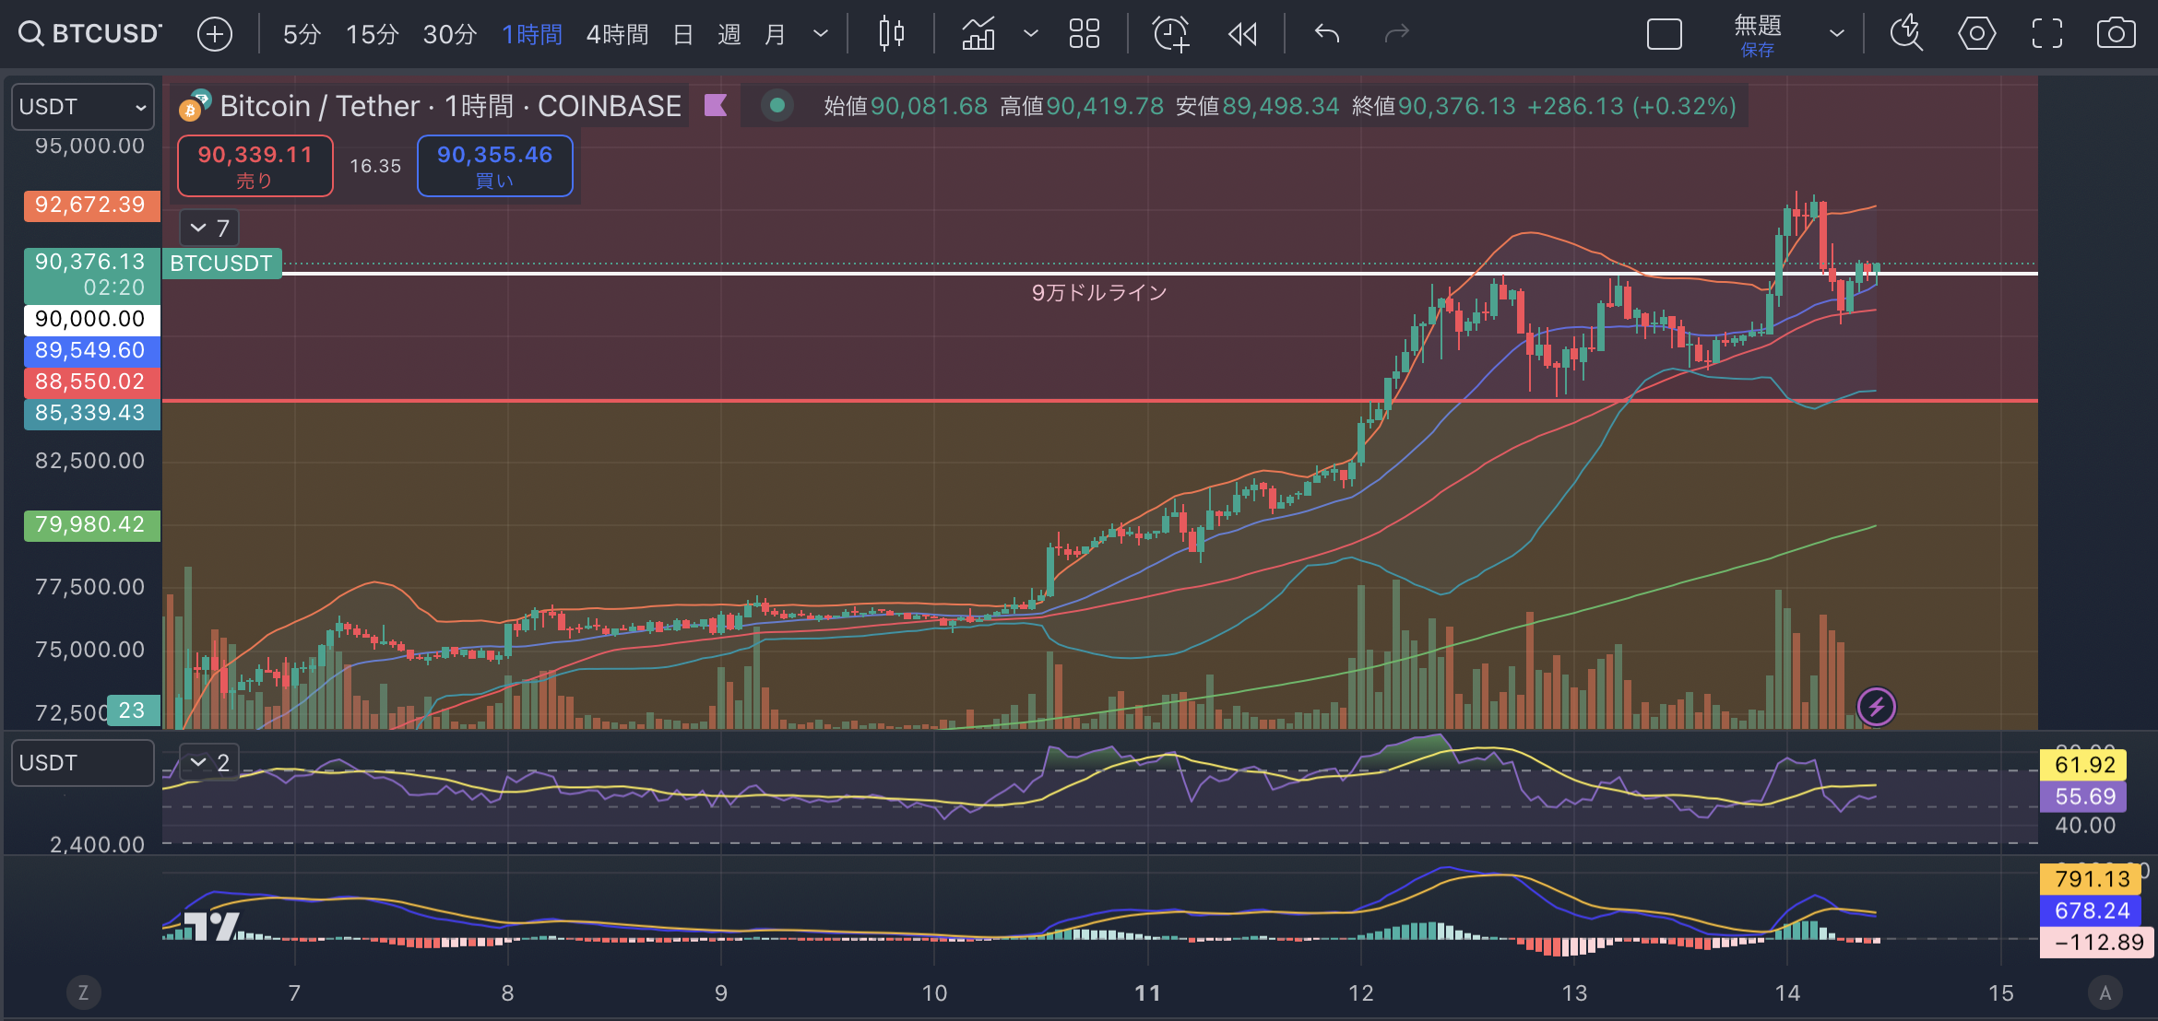Start bar replay with the rewind icon

[1242, 34]
